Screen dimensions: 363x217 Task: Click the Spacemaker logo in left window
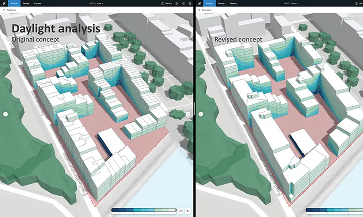(4, 3)
